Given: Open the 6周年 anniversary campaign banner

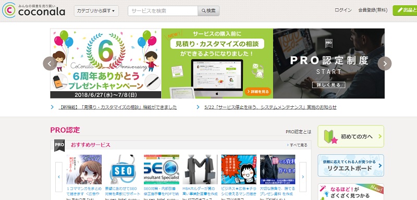Looking at the screenshot, I should pyautogui.click(x=106, y=64).
